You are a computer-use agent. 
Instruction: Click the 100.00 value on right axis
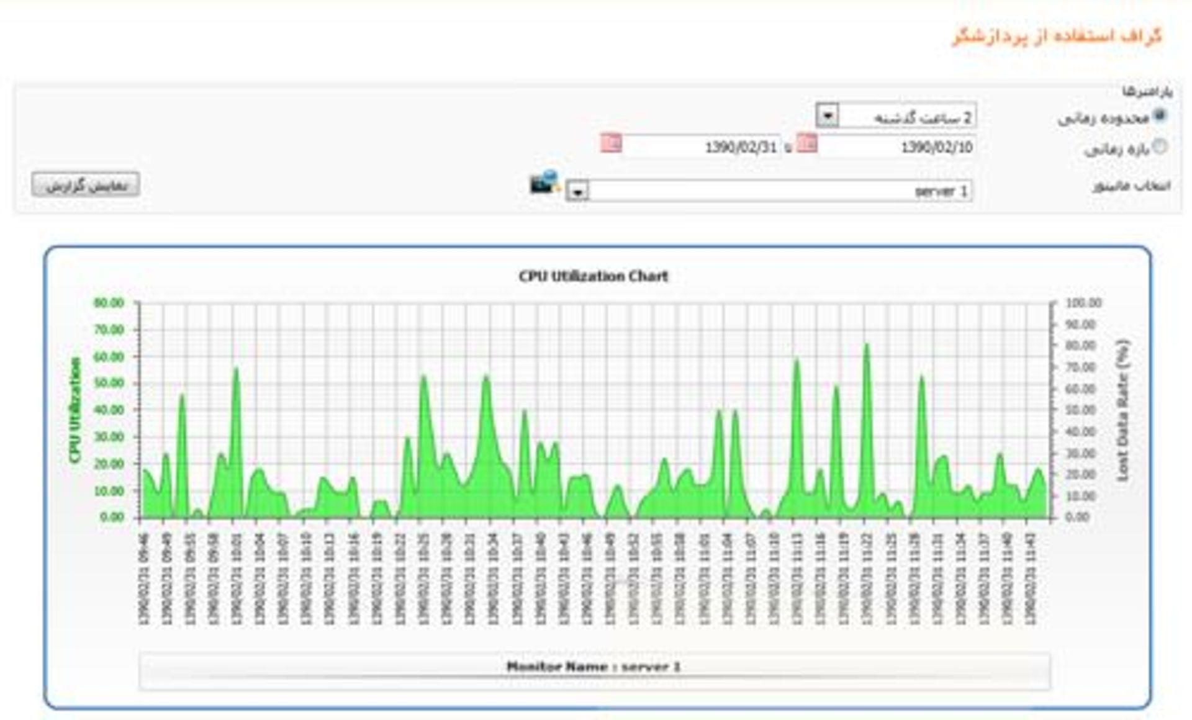(x=1083, y=303)
